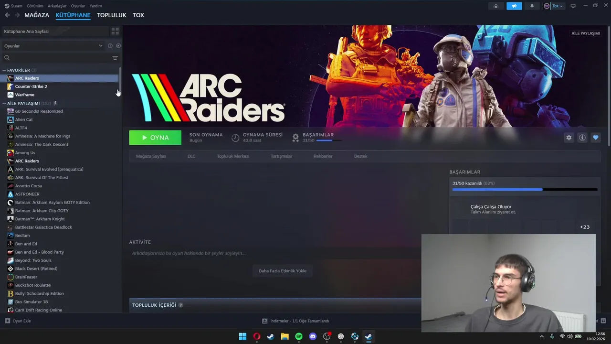Open Destek link

pos(360,156)
